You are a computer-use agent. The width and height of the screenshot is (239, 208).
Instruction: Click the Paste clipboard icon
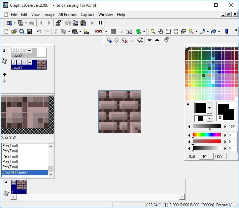75,31
